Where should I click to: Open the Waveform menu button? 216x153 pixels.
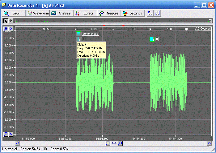[x=38, y=13]
